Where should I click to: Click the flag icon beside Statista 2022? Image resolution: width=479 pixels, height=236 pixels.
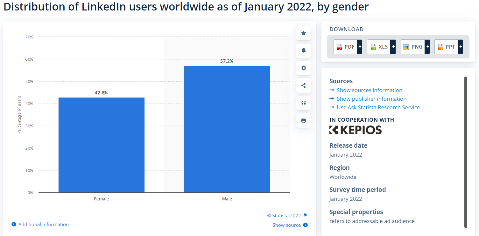pyautogui.click(x=305, y=215)
